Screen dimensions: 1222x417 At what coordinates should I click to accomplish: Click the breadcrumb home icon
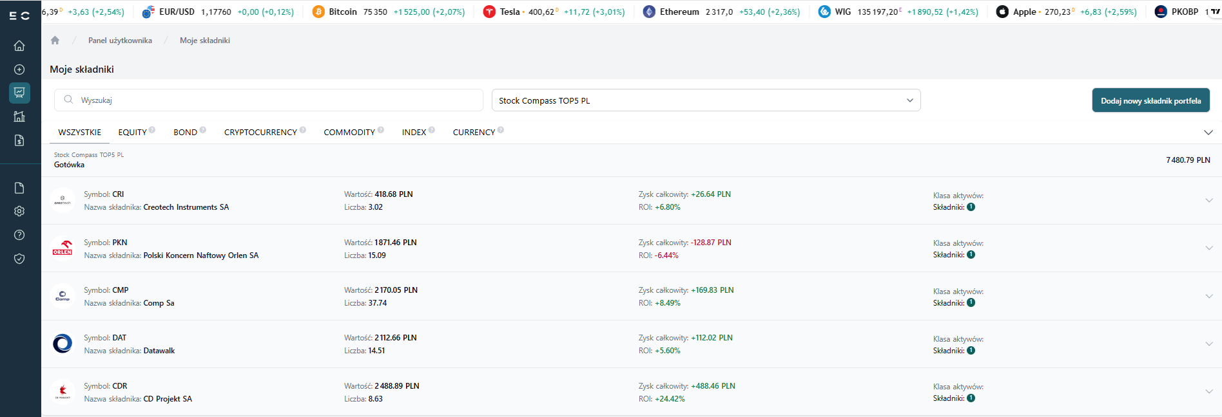pyautogui.click(x=55, y=40)
